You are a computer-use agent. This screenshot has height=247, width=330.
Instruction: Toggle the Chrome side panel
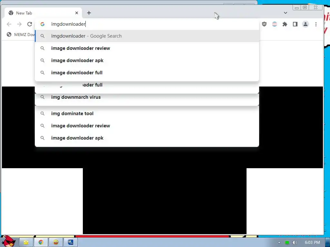point(295,24)
